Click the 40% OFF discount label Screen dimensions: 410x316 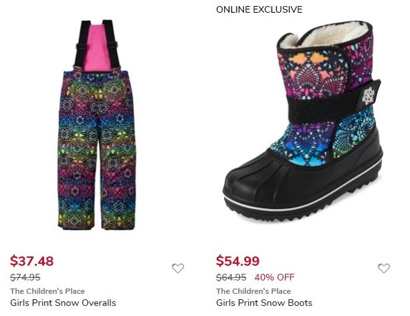[x=274, y=277]
